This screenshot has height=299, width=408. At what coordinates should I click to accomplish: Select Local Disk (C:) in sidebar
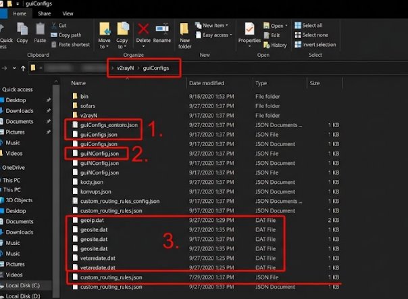[23, 285]
